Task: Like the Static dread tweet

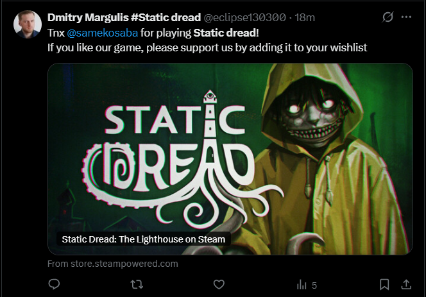Action: [219, 285]
